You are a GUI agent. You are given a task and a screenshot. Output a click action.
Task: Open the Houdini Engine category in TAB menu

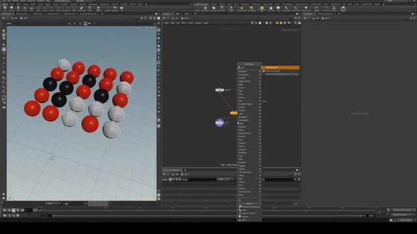pyautogui.click(x=249, y=104)
